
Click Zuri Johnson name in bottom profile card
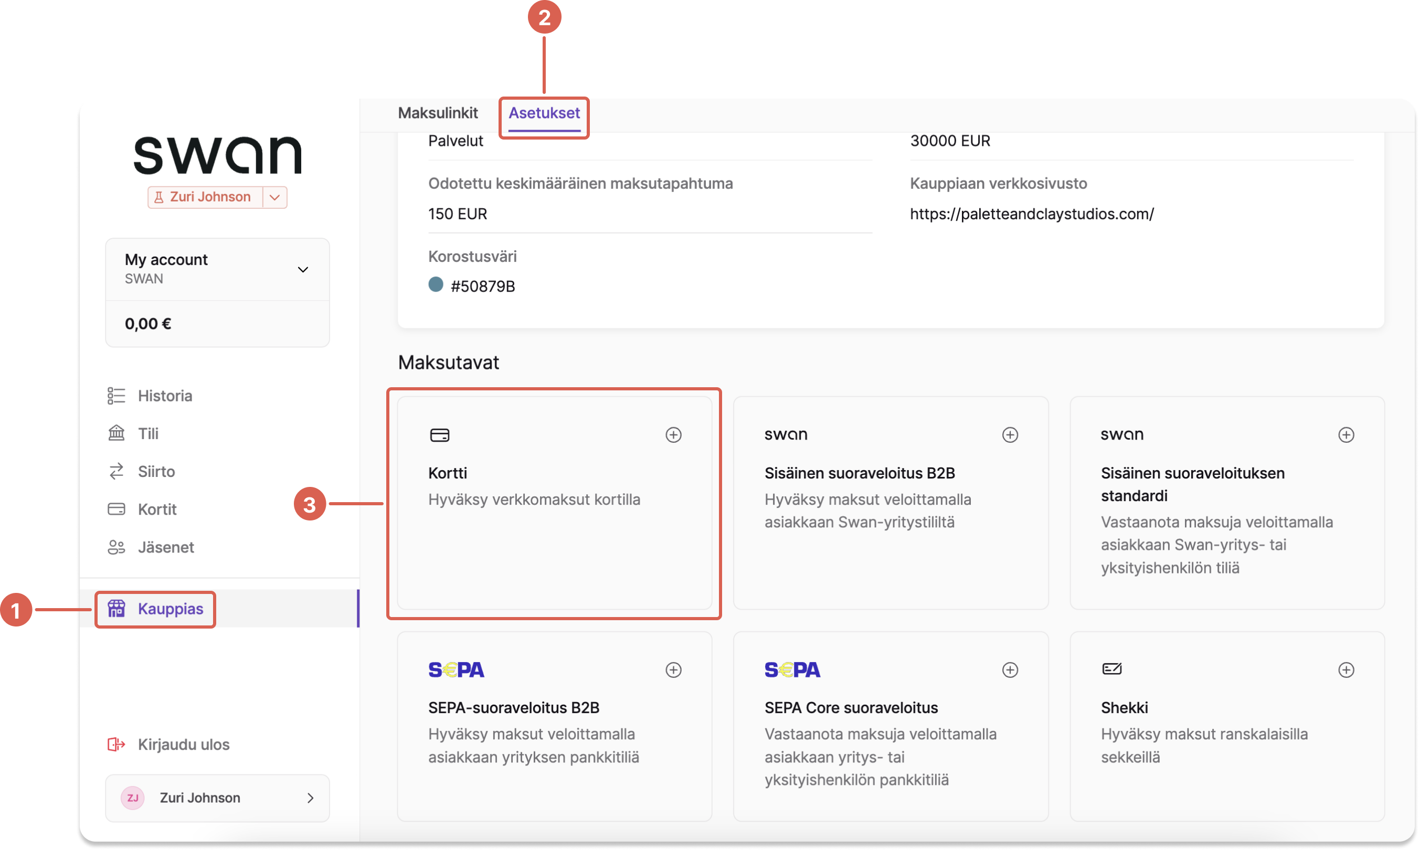(x=199, y=798)
